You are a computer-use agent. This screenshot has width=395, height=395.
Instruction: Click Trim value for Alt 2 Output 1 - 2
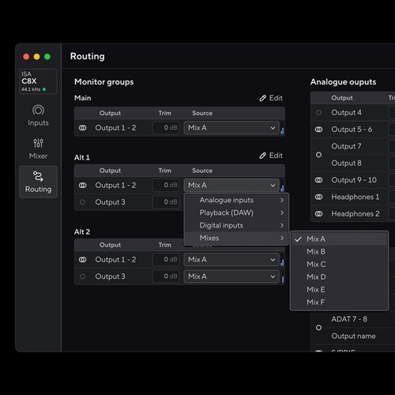[x=166, y=260]
